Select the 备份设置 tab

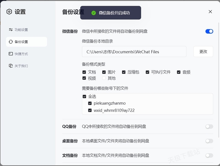click(x=26, y=42)
